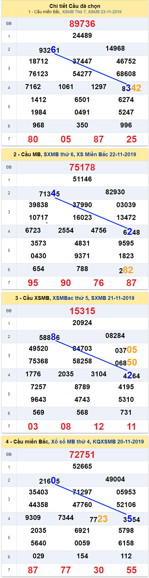Click the number 788
Image resolution: width=149 pixels, height=578 pixels.
click(x=82, y=269)
